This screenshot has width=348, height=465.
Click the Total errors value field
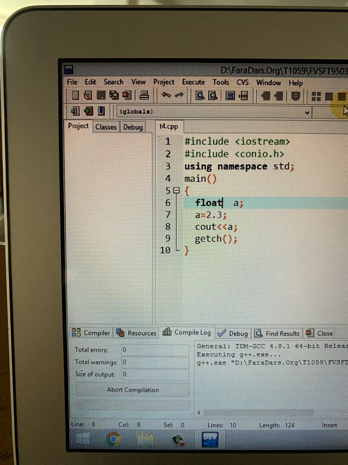pos(155,350)
